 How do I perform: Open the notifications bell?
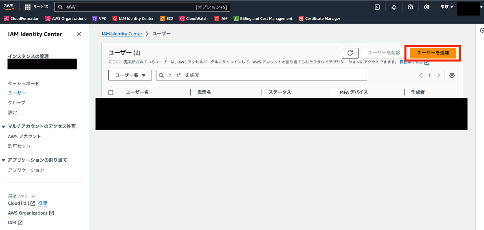coord(394,7)
